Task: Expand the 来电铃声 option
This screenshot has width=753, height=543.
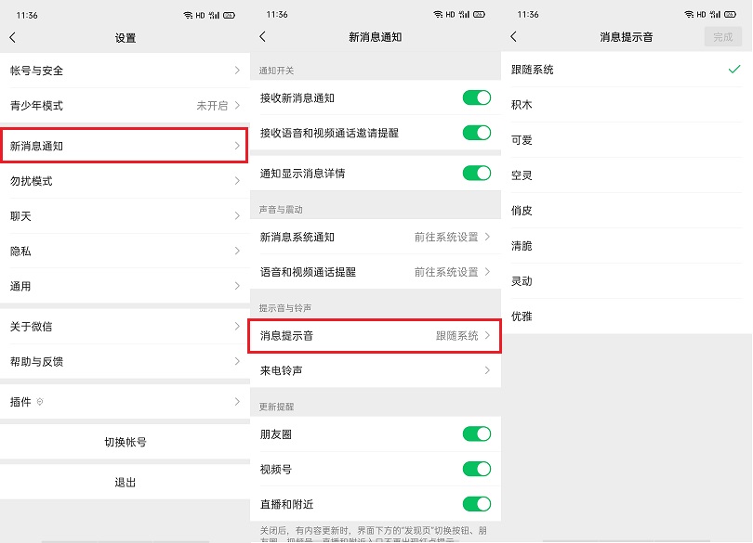Action: coord(375,371)
